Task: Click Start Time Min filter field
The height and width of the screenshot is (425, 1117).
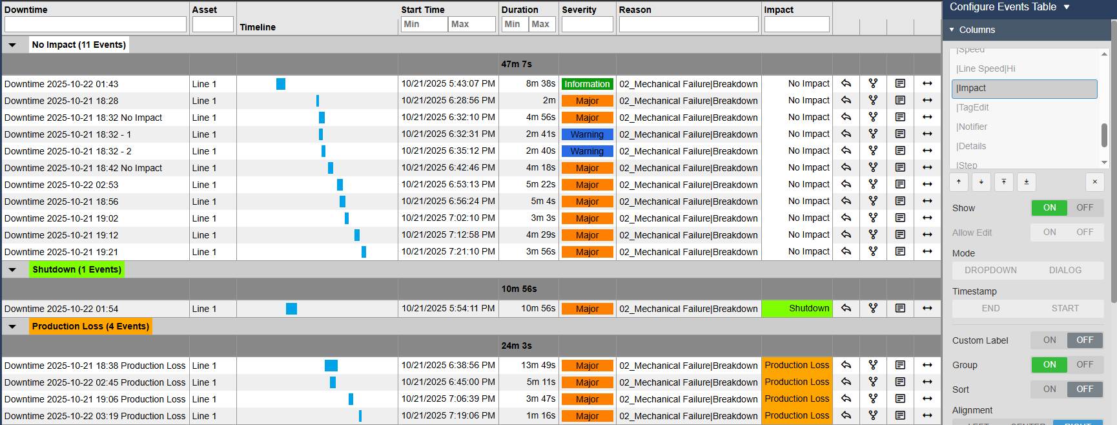Action: click(x=424, y=25)
